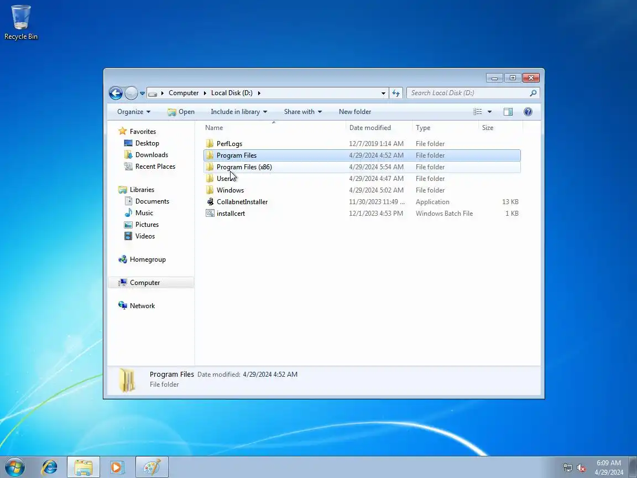
Task: Click the Favorites star in navigation pane
Action: point(122,131)
